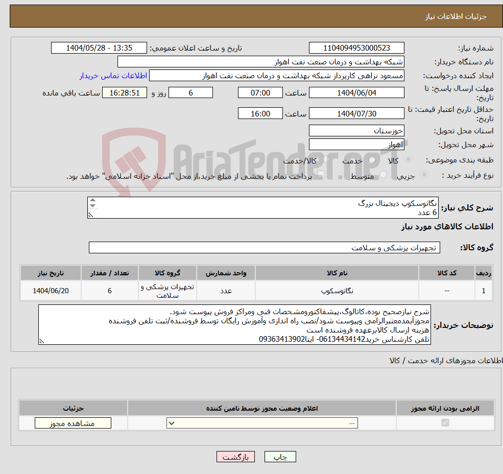Click the need date cell 1404/06/20

(x=51, y=291)
